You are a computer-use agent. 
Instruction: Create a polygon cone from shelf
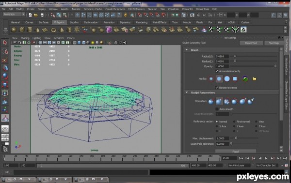[x=37, y=30]
